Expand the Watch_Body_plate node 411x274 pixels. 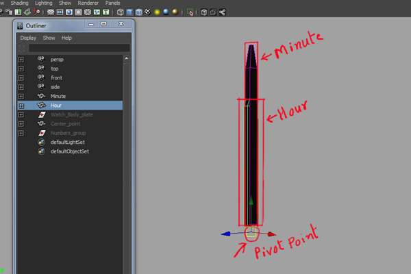pyautogui.click(x=21, y=115)
